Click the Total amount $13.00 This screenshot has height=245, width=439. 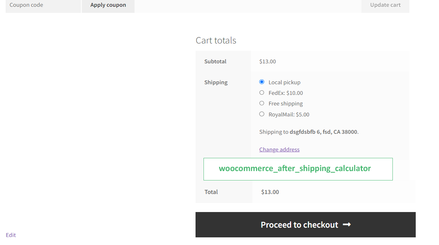click(x=270, y=192)
